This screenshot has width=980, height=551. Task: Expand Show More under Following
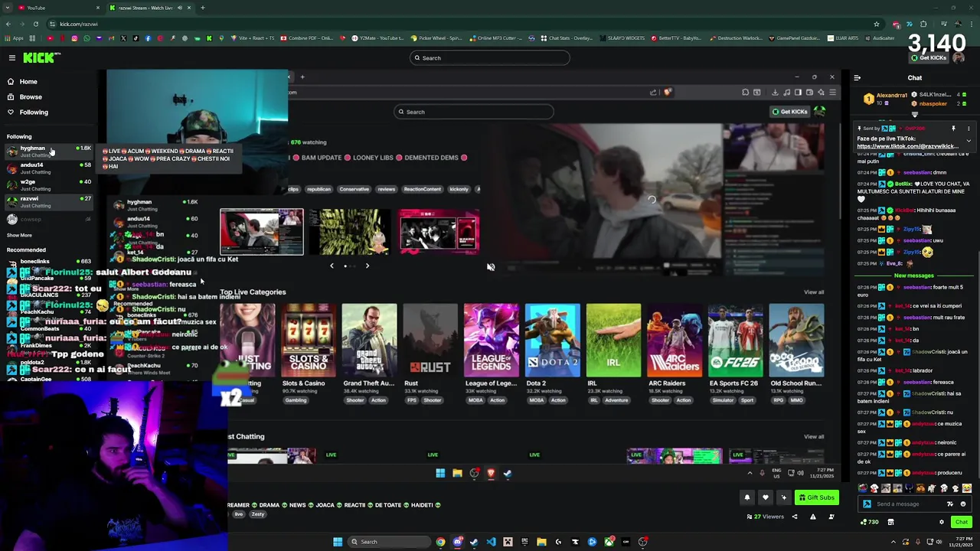pyautogui.click(x=20, y=235)
